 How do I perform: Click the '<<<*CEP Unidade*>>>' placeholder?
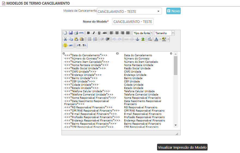79,81
